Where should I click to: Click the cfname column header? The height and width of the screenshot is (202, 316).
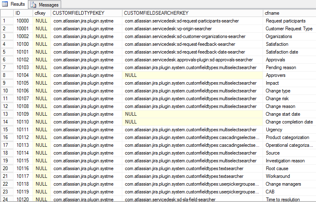289,13
